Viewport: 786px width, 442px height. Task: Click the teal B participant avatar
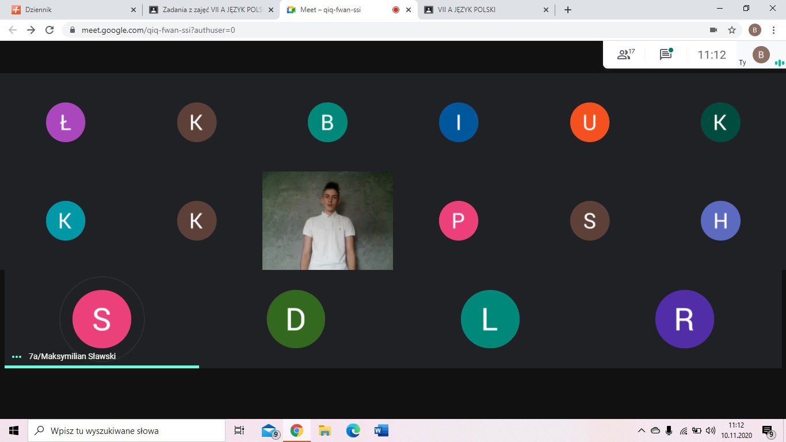(327, 122)
